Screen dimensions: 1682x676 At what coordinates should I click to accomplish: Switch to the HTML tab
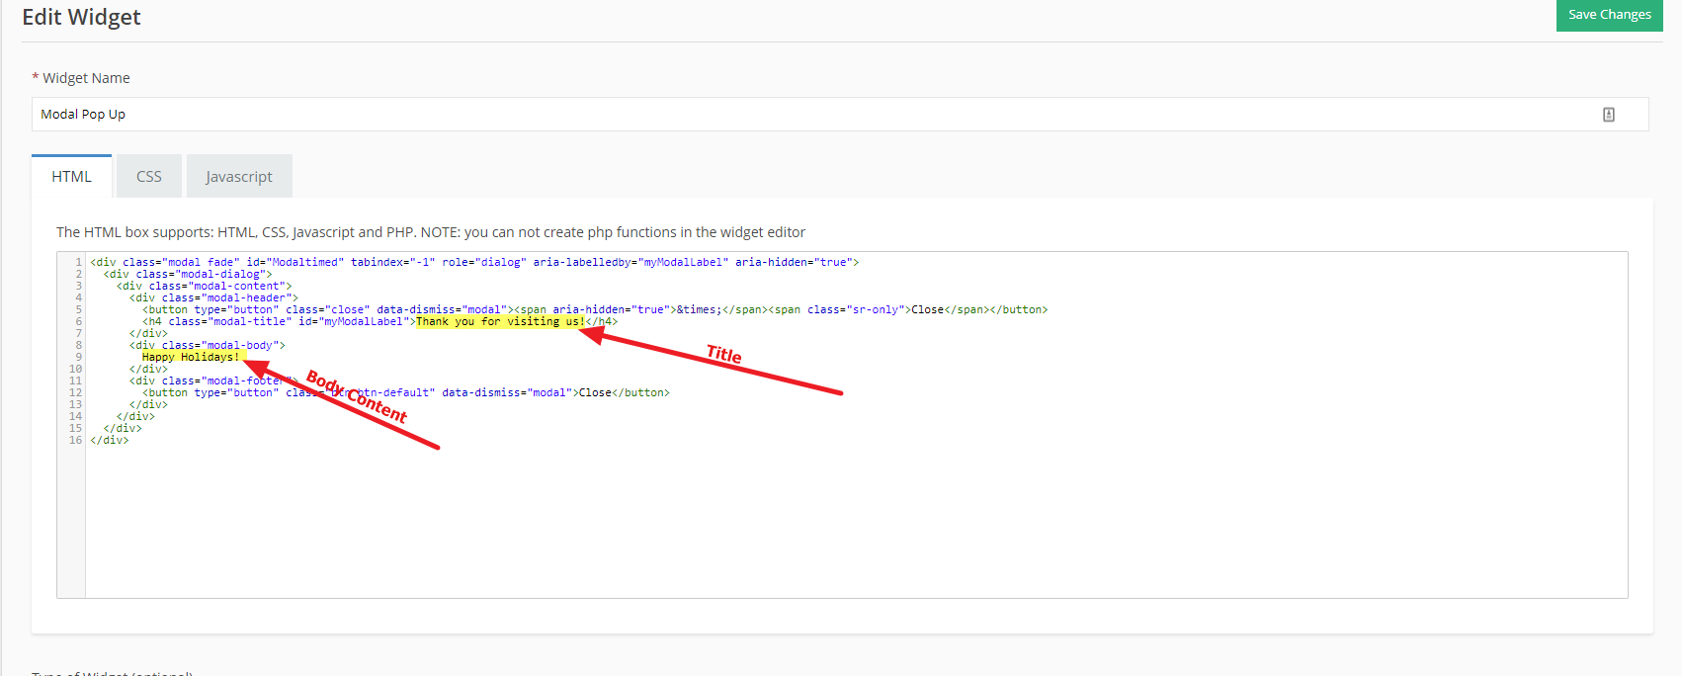(71, 177)
